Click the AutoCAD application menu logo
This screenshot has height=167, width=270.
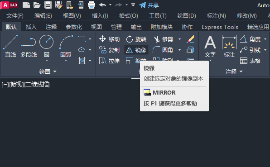10,5
